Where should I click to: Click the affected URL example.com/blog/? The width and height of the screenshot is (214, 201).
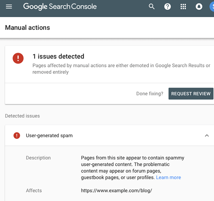(x=116, y=191)
